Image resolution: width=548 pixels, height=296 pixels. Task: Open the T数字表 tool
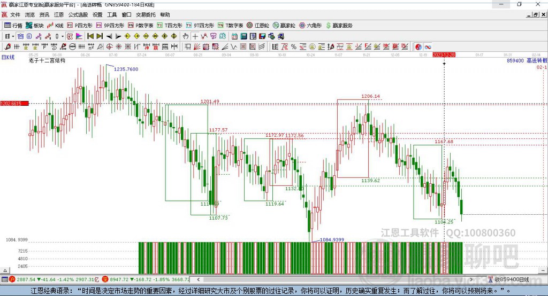tap(230, 26)
